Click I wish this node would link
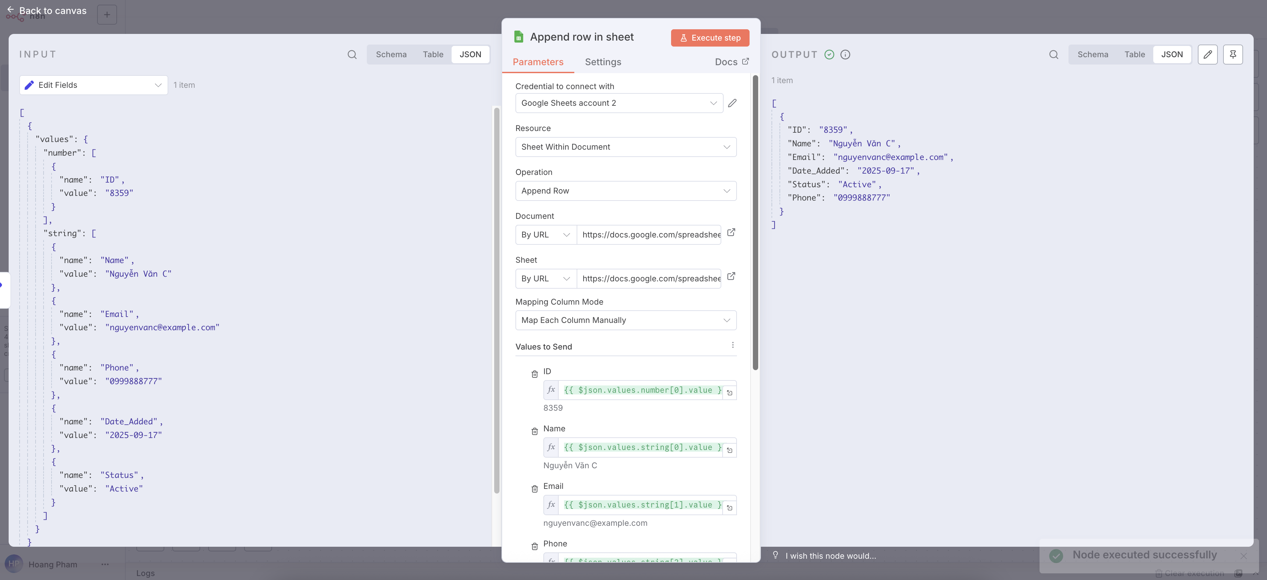 [830, 556]
